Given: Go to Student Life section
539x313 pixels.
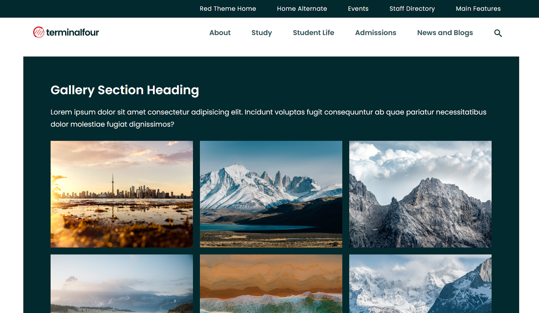Looking at the screenshot, I should pyautogui.click(x=313, y=33).
